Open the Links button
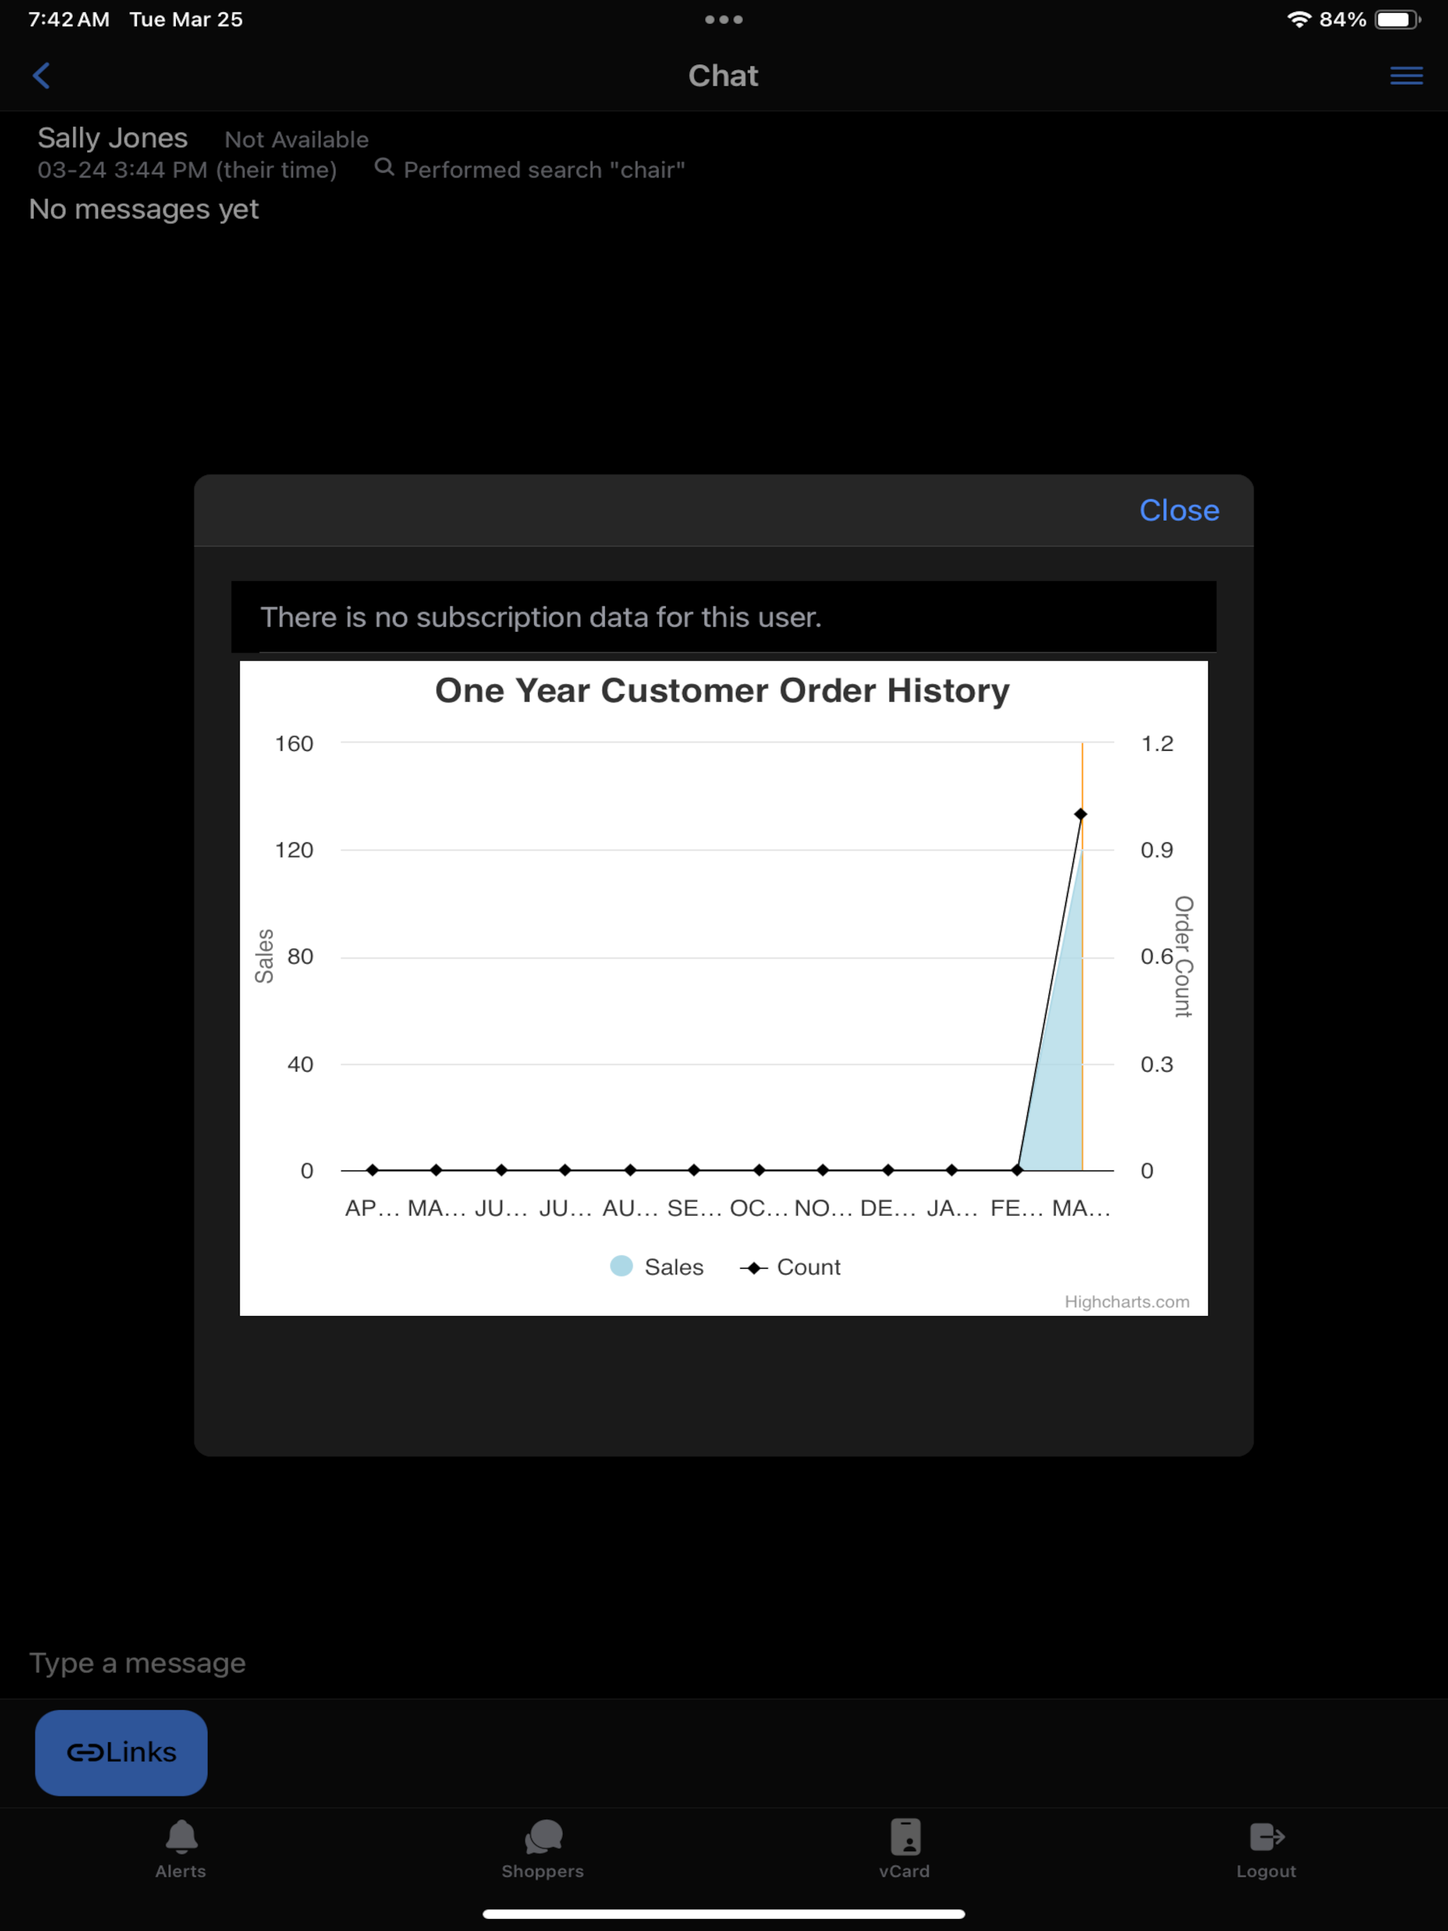 click(x=122, y=1752)
